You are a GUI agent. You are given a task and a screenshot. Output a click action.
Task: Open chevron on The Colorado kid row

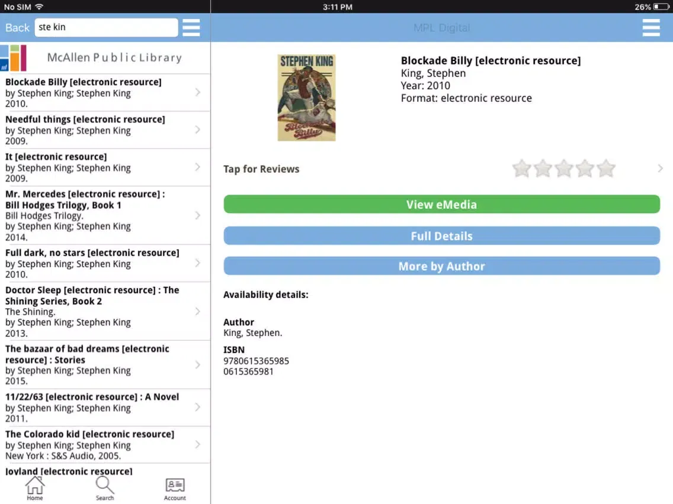point(197,444)
